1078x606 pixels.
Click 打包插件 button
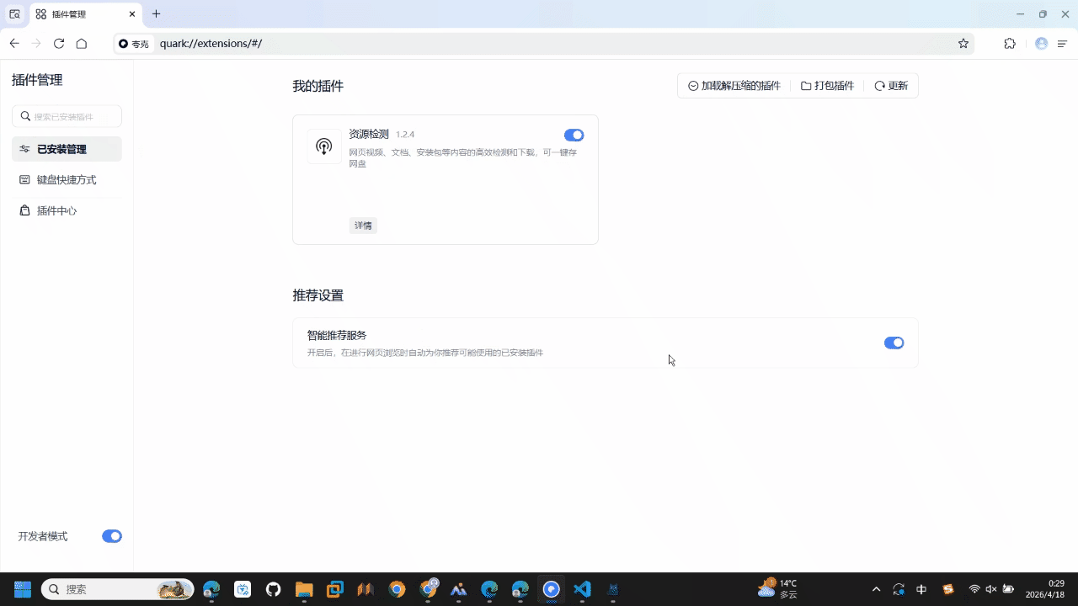pyautogui.click(x=827, y=86)
